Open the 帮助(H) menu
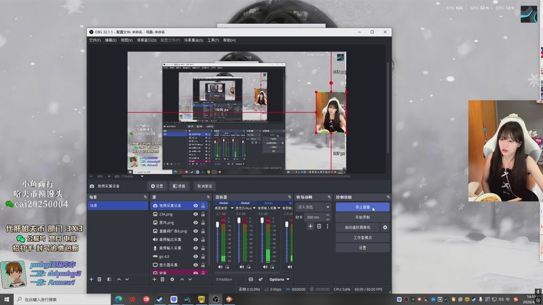The width and height of the screenshot is (543, 305). [229, 41]
